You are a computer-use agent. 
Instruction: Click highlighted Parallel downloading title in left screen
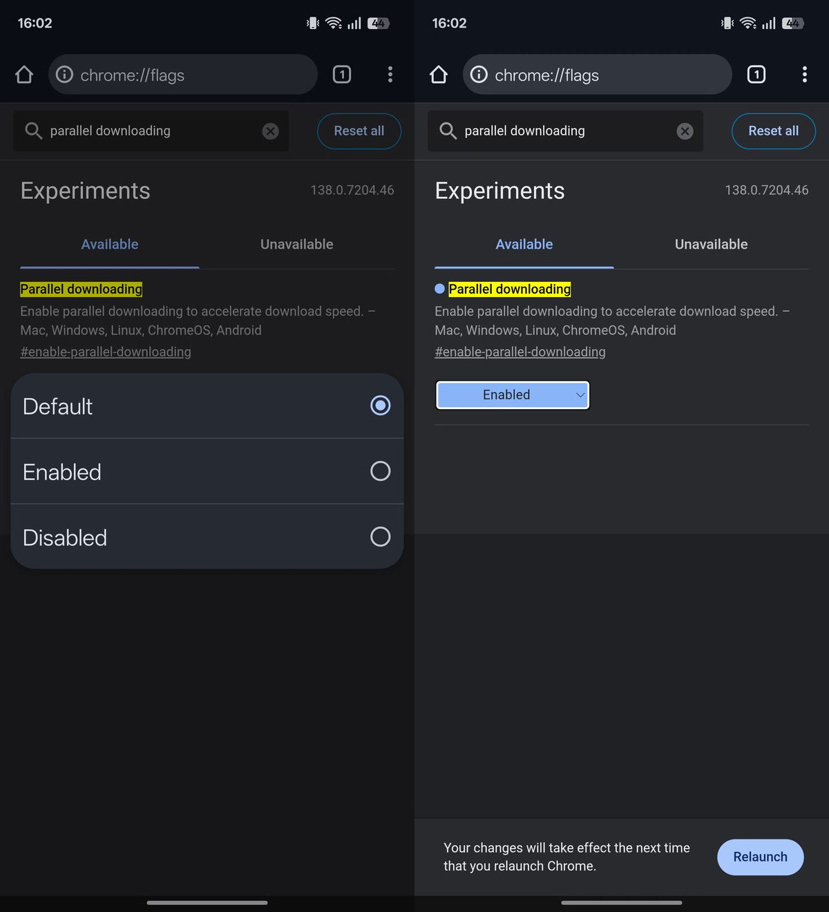pyautogui.click(x=82, y=289)
